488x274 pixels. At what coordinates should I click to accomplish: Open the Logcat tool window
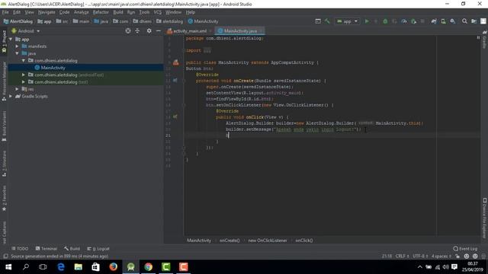tap(98, 249)
